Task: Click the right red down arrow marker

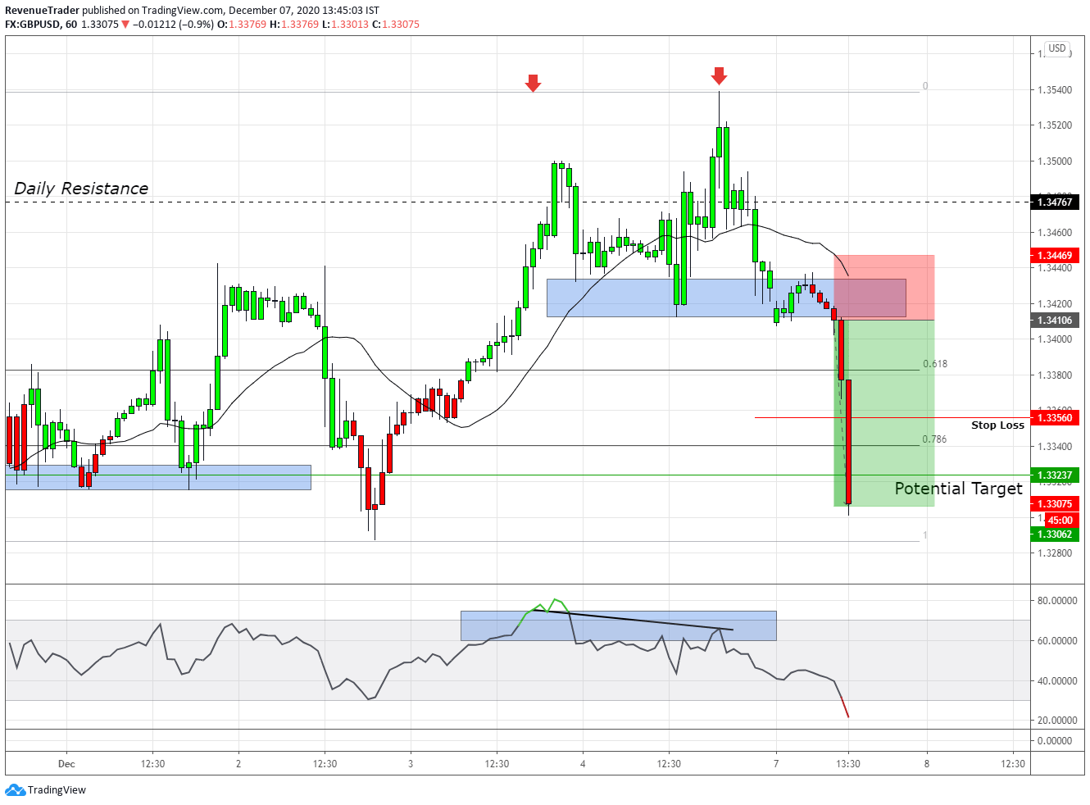Action: tap(719, 75)
